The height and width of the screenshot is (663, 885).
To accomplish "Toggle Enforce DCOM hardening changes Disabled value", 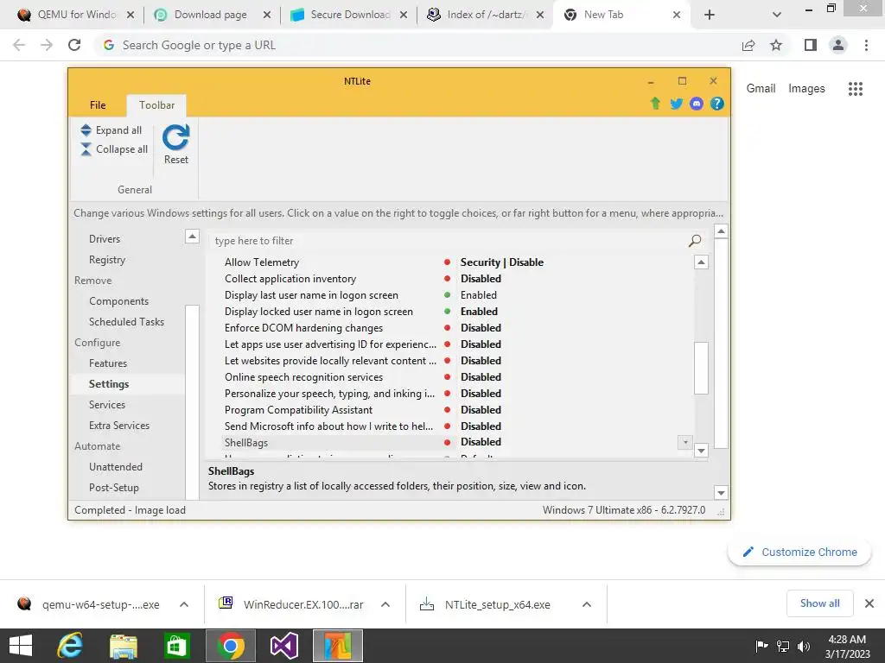I will (481, 327).
